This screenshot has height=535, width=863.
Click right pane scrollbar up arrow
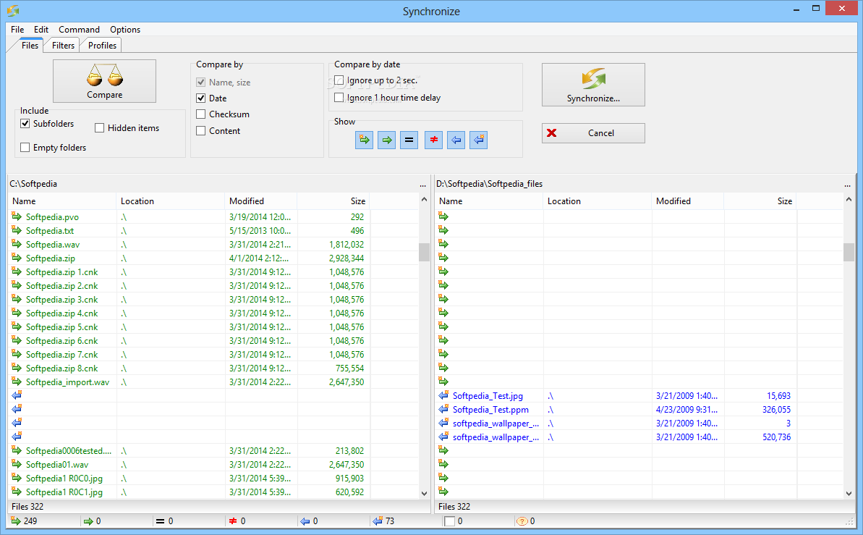click(x=848, y=199)
